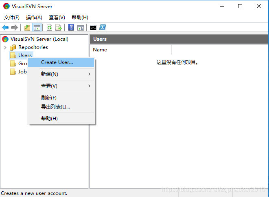Viewport: 269px width, 197px height.
Task: Click the up one level folder icon
Action: point(27,27)
